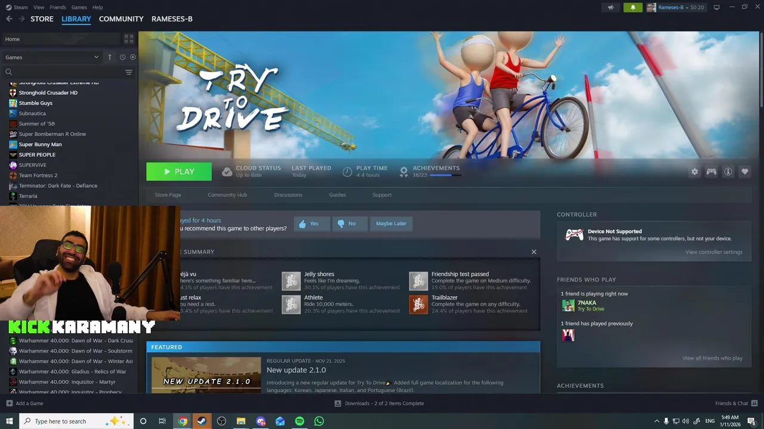
Task: Open View controller settings link
Action: click(714, 252)
